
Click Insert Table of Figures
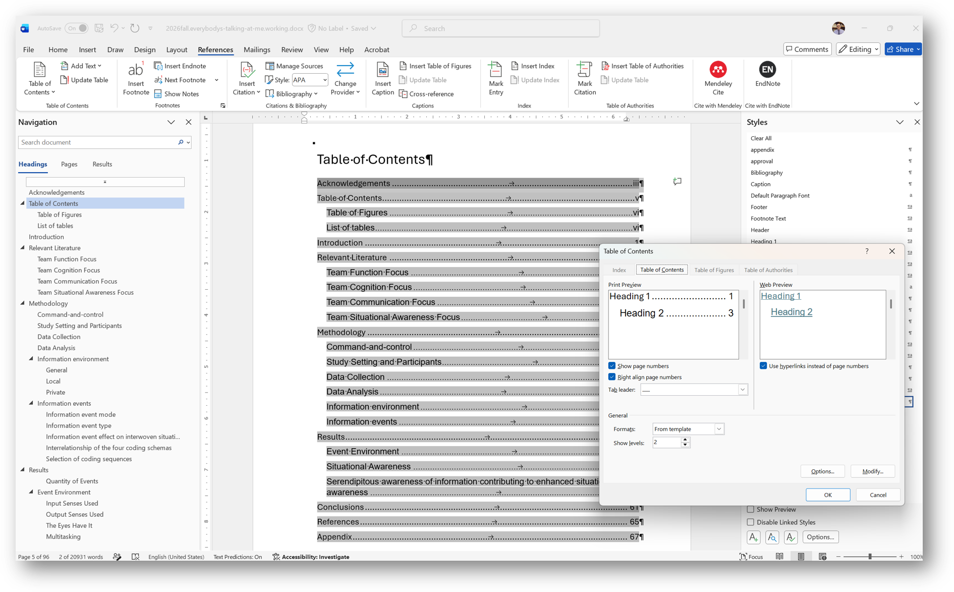click(x=435, y=66)
